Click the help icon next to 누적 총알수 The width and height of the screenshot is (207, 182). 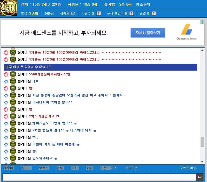pyautogui.click(x=131, y=13)
